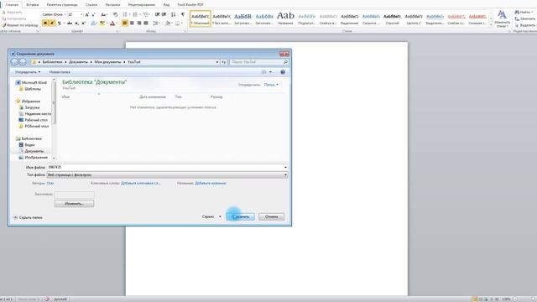Switch to Foxit Reader PDF tab
The image size is (537, 302).
(190, 5)
